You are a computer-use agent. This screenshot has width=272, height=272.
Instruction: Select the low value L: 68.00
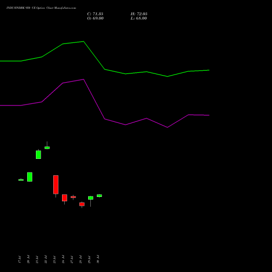[x=139, y=18]
